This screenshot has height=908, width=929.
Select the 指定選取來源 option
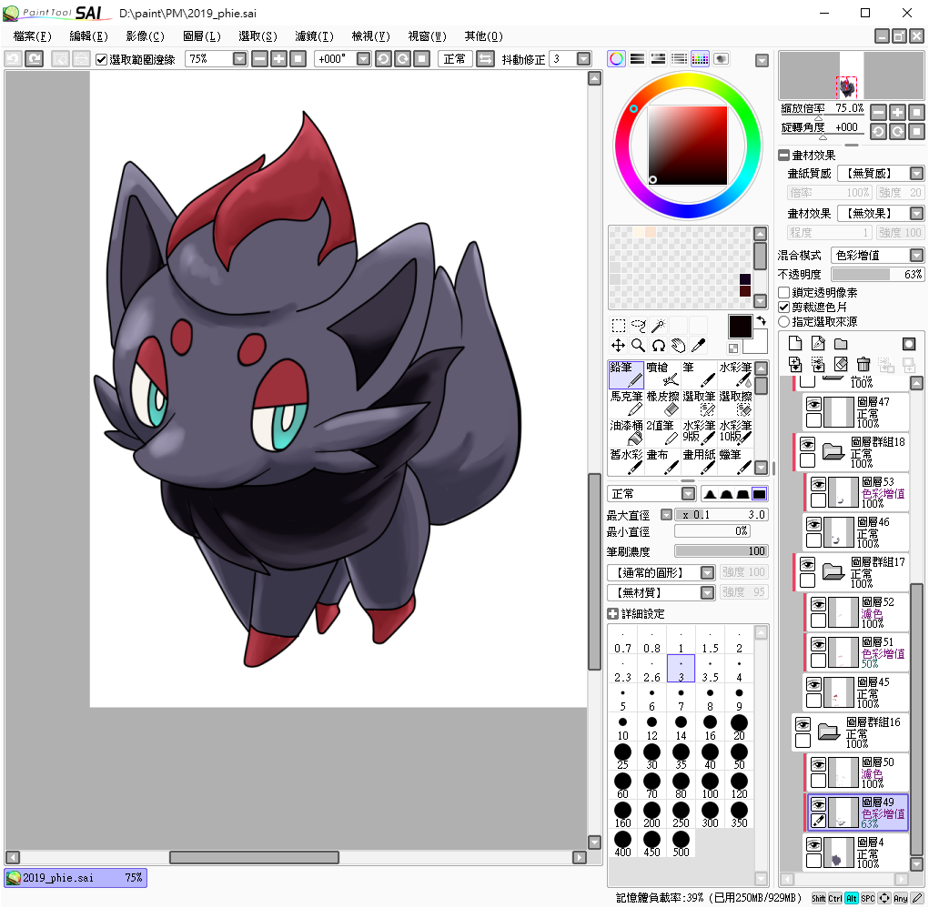(783, 321)
